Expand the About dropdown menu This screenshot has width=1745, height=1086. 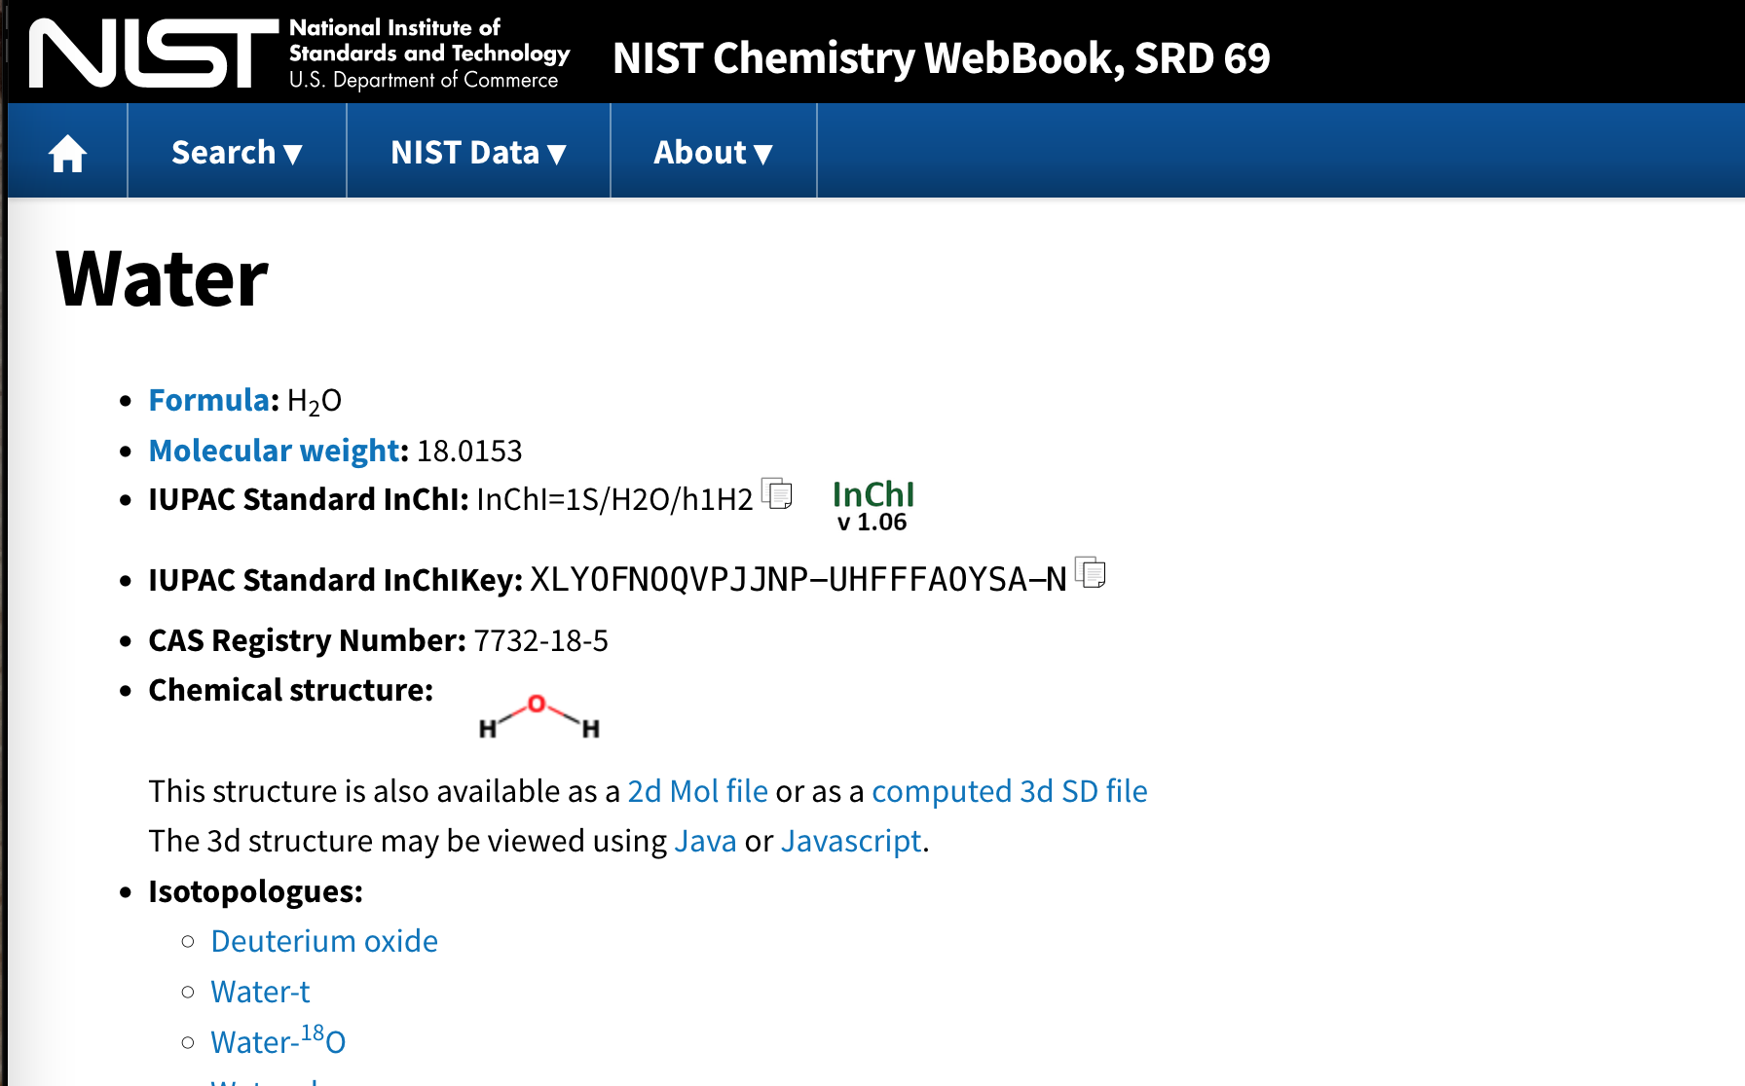[713, 152]
